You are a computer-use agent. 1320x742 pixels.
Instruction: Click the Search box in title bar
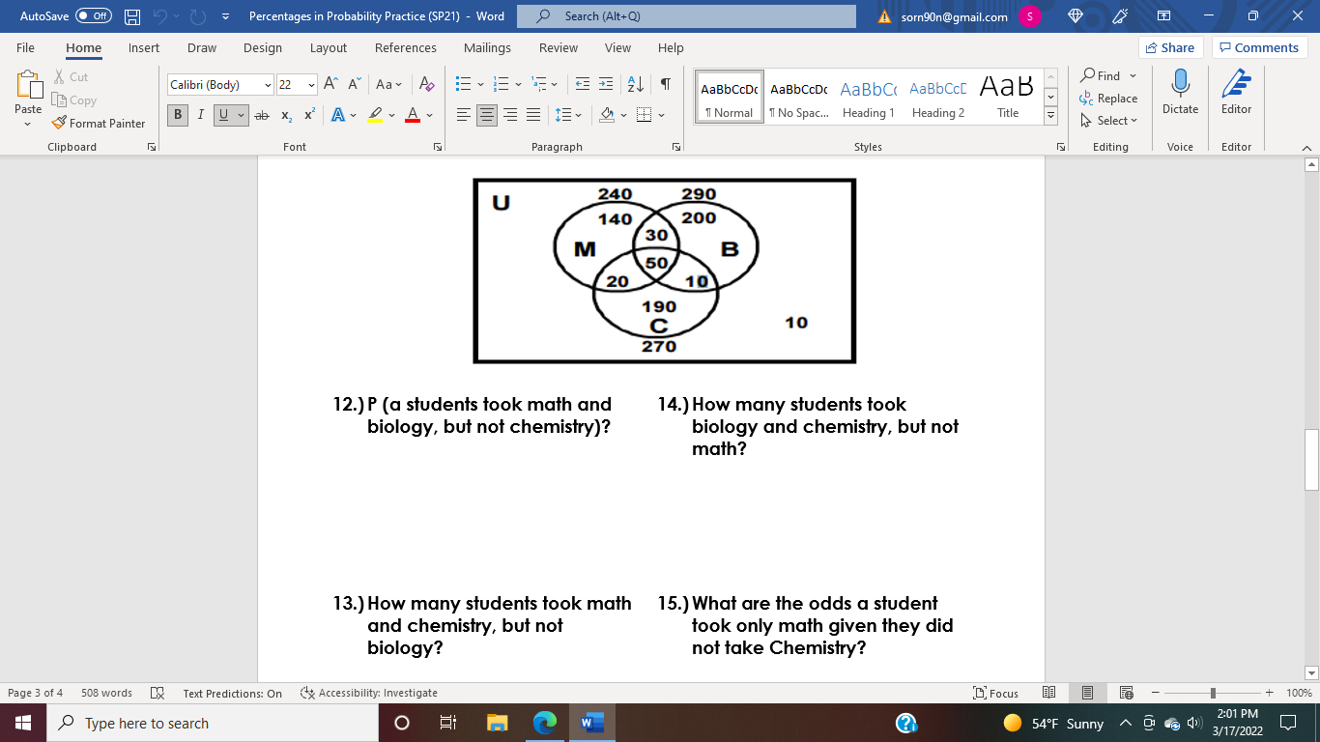[x=686, y=16]
